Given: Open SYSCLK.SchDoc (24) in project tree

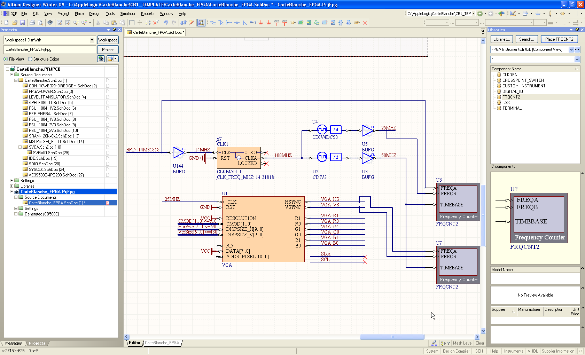Looking at the screenshot, I should 47,169.
